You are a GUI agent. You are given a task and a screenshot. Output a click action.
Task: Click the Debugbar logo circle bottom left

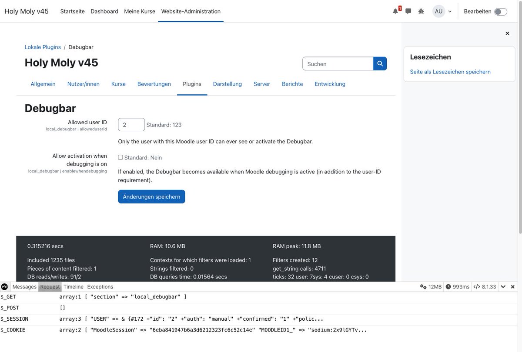click(5, 286)
